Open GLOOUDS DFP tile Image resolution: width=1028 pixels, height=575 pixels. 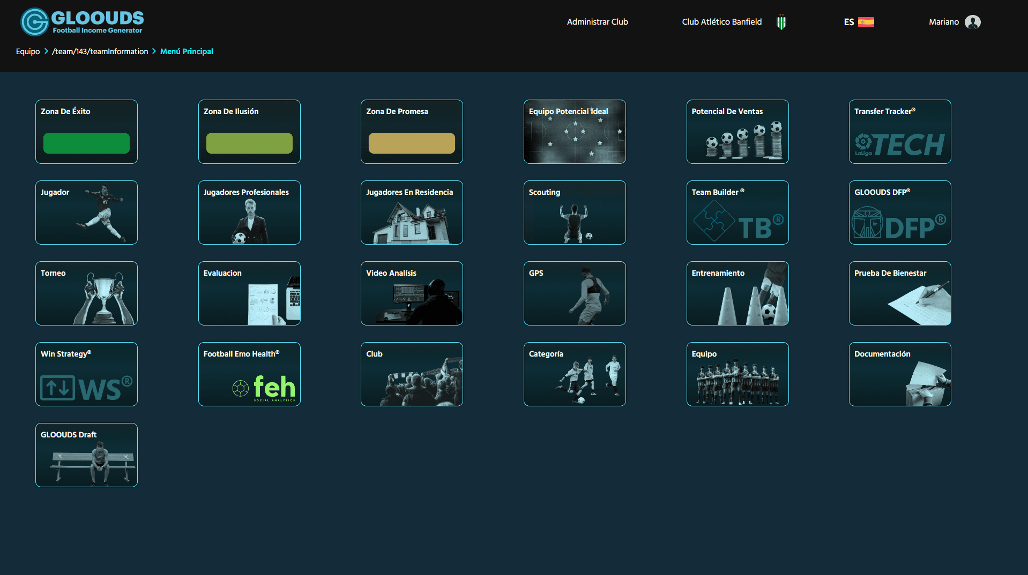pyautogui.click(x=900, y=213)
